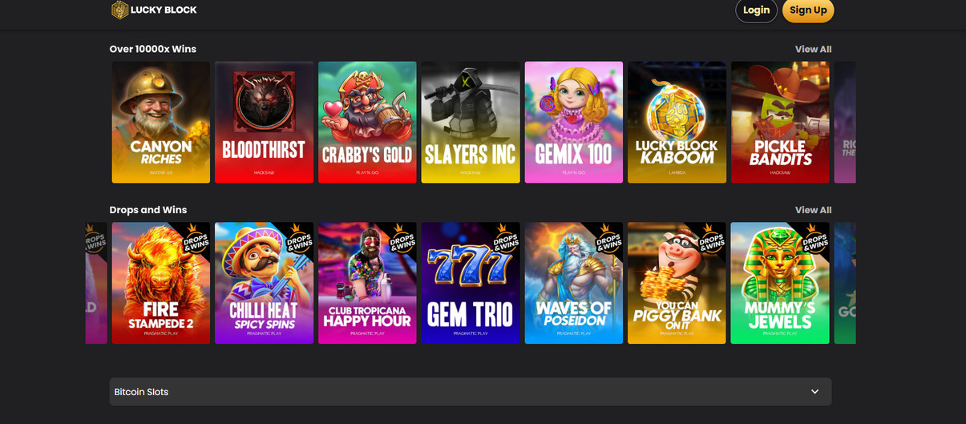Viewport: 966px width, 424px height.
Task: Open the Gemix 100 game
Action: 574,123
